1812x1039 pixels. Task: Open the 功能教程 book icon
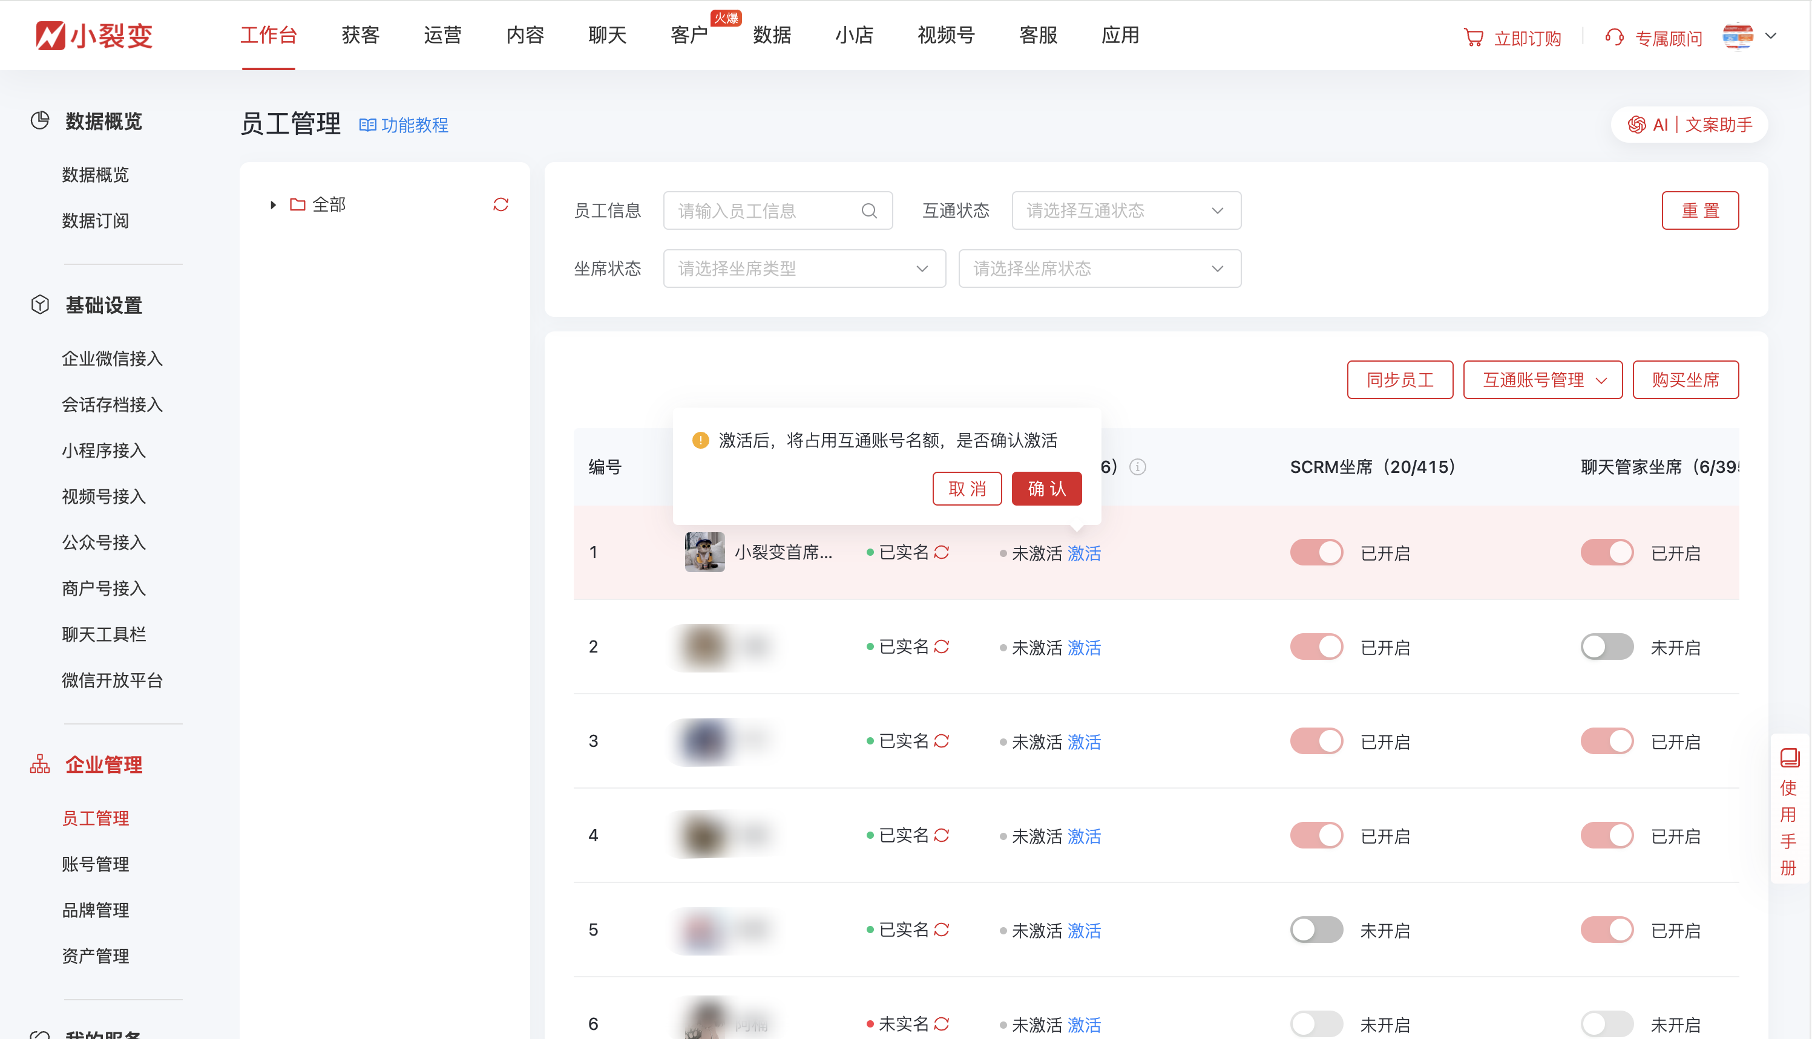coord(368,126)
